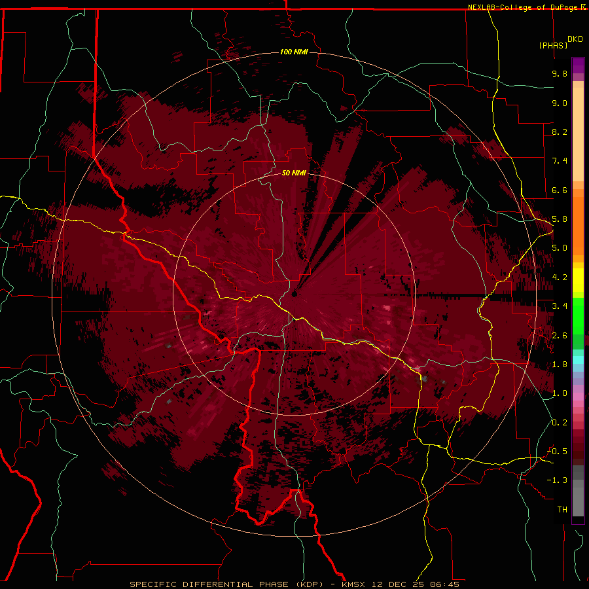Click the DKD legend unit label
This screenshot has height=589, width=589.
click(575, 39)
